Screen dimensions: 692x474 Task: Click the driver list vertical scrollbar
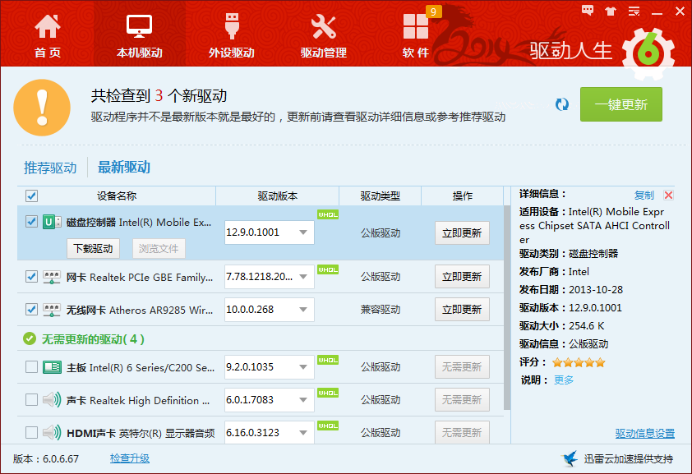(507, 307)
